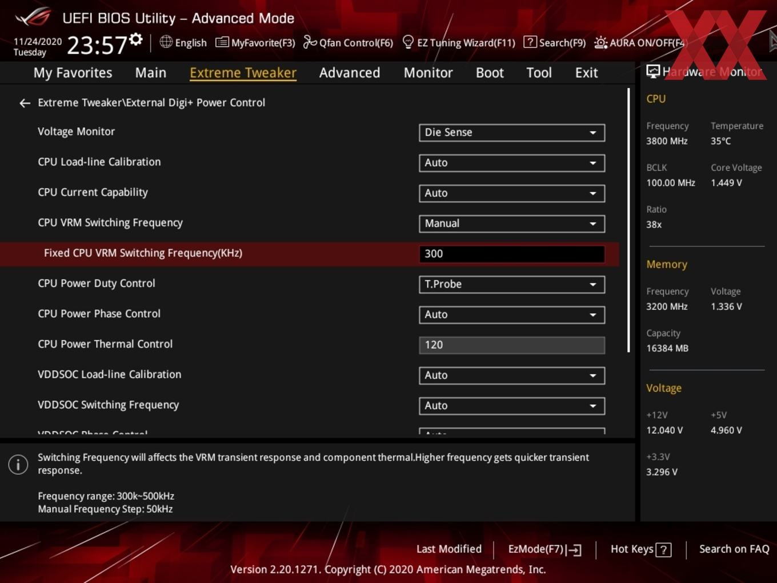Viewport: 777px width, 583px height.
Task: Click the Qfan Control fan icon
Action: pos(310,42)
